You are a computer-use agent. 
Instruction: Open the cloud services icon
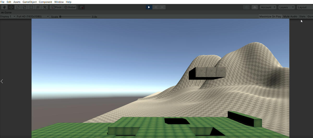coord(255,7)
